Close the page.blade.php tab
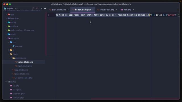182x102 pixels. click(x=68, y=10)
